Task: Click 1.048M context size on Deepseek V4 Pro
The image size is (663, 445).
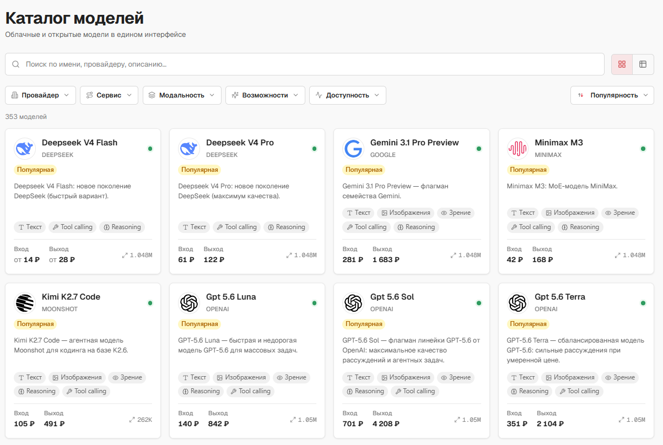Action: click(x=301, y=255)
